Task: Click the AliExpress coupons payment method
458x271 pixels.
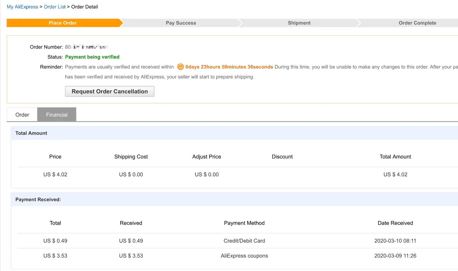Action: coord(244,256)
